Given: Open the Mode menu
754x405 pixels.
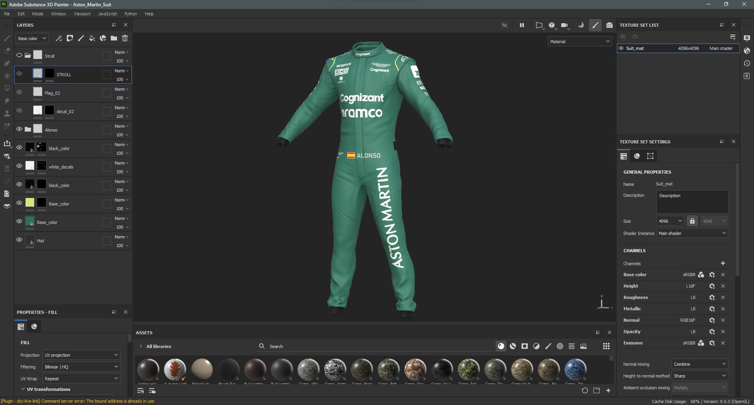Looking at the screenshot, I should (38, 14).
